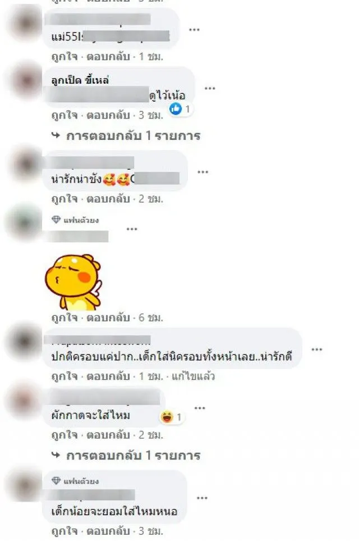Click the laughing reaction on 'ผักกาดจะใส่ไหม'
This screenshot has width=359, height=541.
click(167, 417)
